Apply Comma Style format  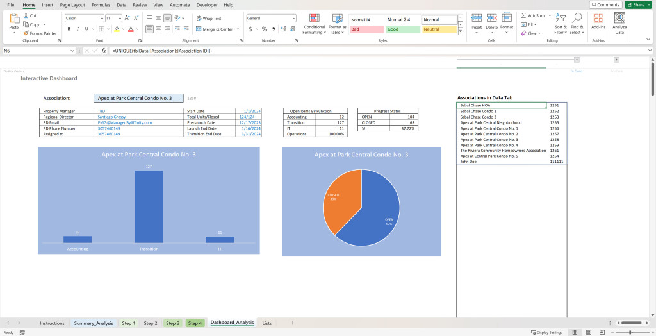coord(274,29)
